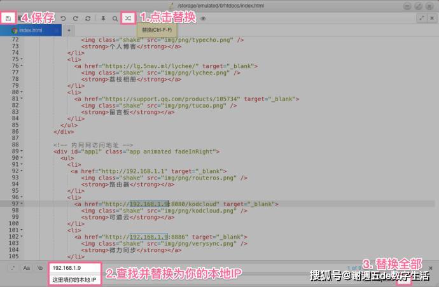
Task: Undo the last edit
Action: 63,18
